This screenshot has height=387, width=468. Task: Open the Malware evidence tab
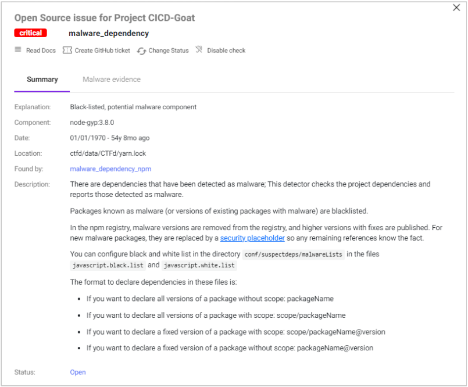(x=112, y=79)
